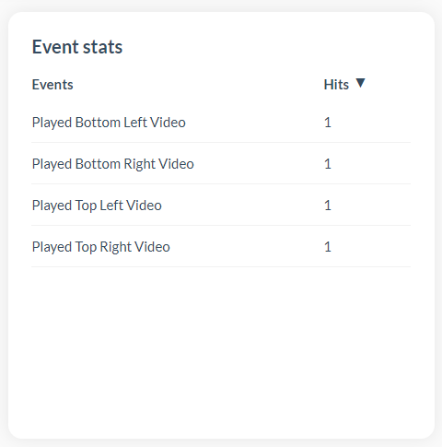This screenshot has height=447, width=442.
Task: Click the Event stats panel title
Action: coord(77,47)
